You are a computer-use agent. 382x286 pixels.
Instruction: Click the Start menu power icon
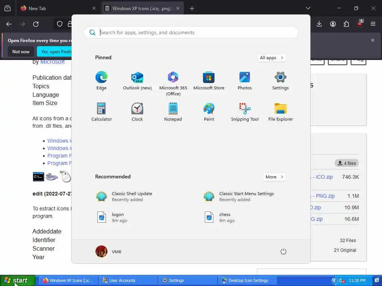[x=284, y=251]
